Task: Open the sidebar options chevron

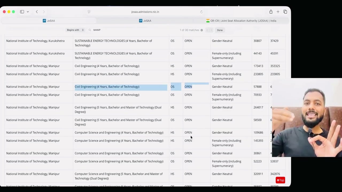Action: (28, 12)
